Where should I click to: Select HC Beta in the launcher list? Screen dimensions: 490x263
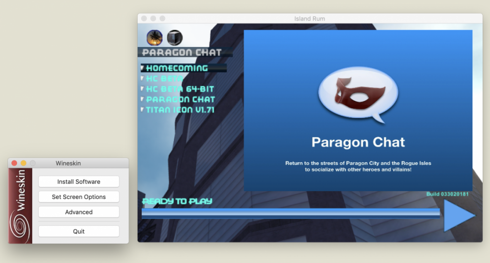click(x=164, y=78)
